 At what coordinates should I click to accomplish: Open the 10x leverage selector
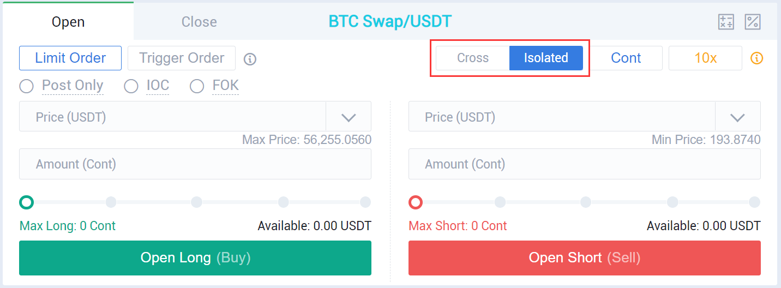click(x=706, y=58)
